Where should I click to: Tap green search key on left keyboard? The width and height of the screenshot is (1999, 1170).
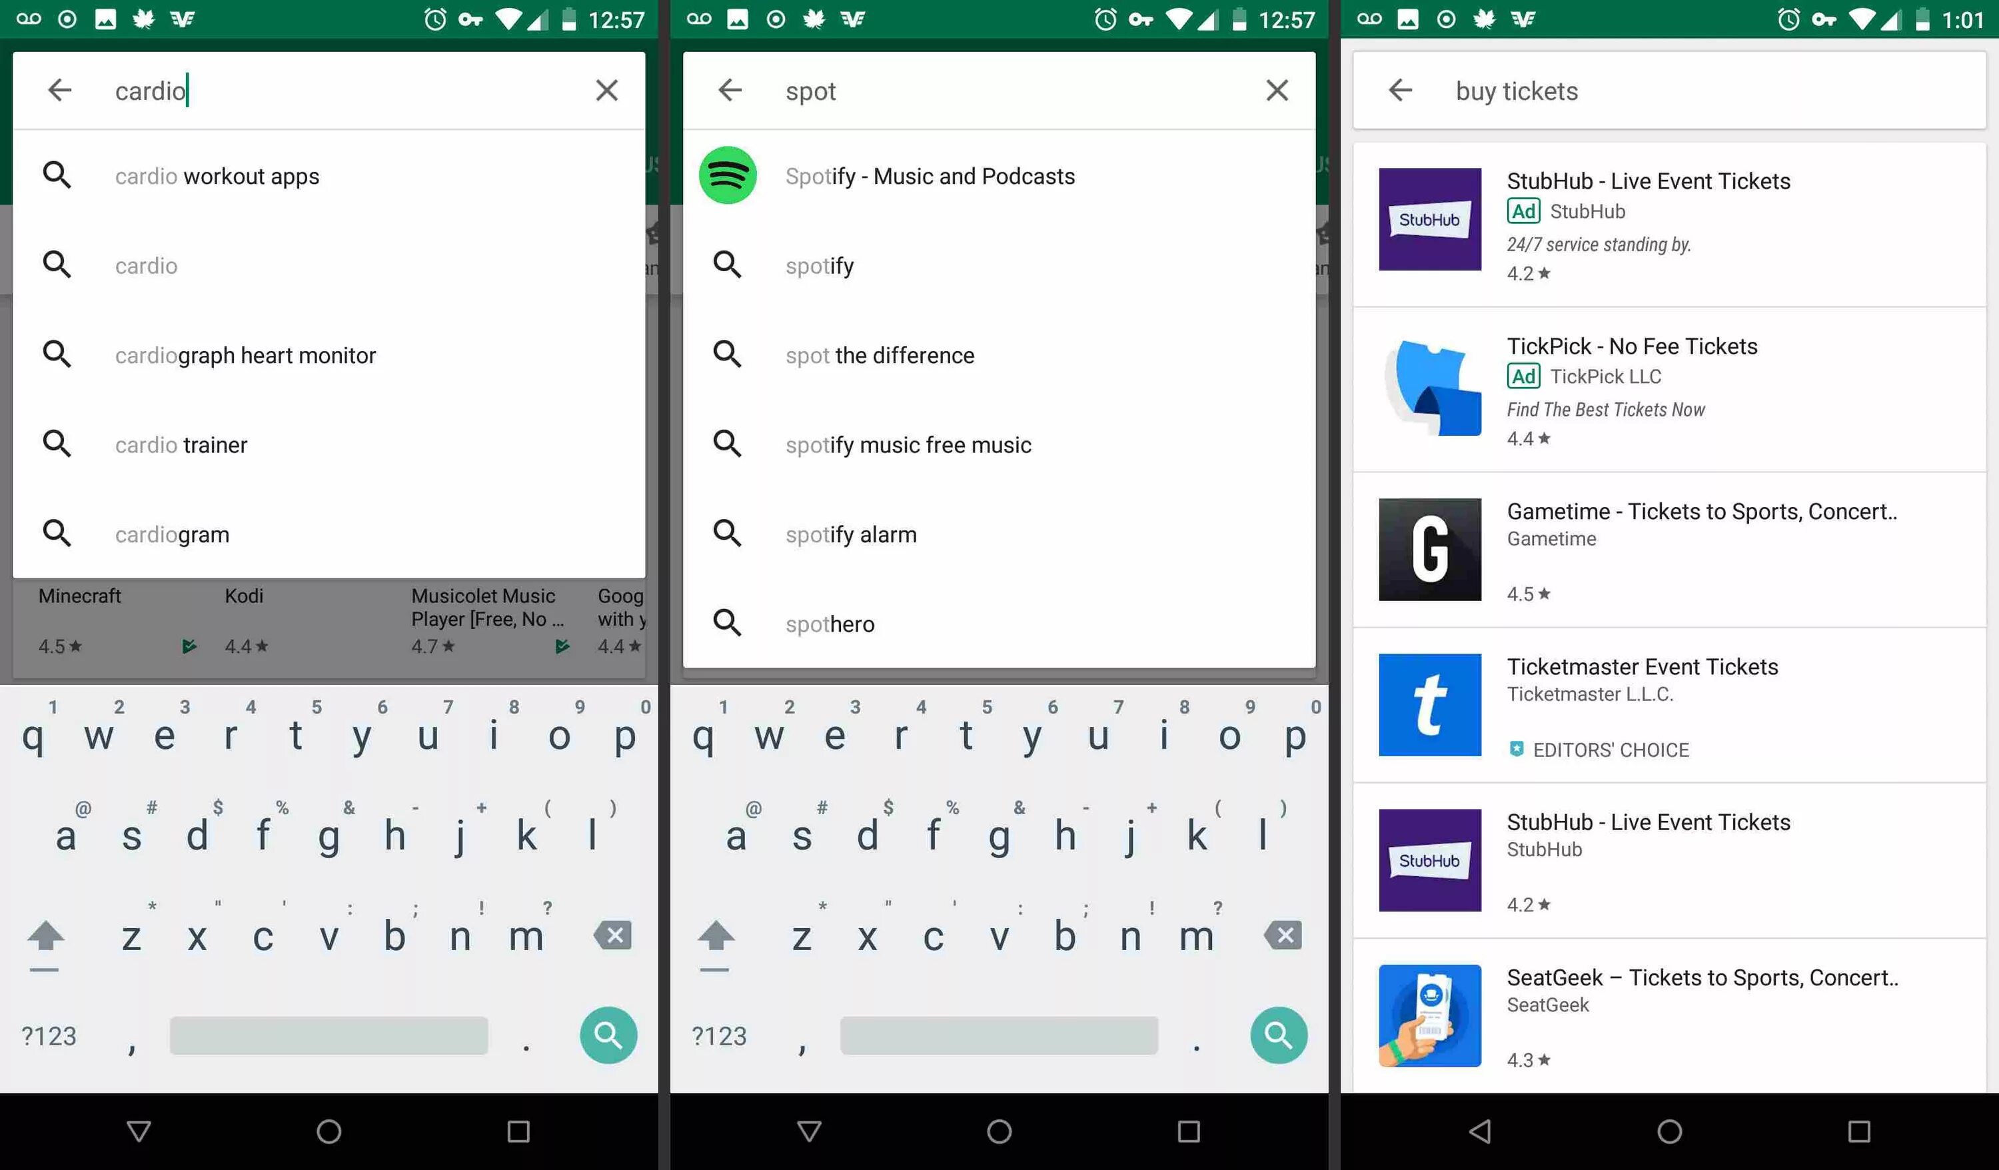(608, 1034)
